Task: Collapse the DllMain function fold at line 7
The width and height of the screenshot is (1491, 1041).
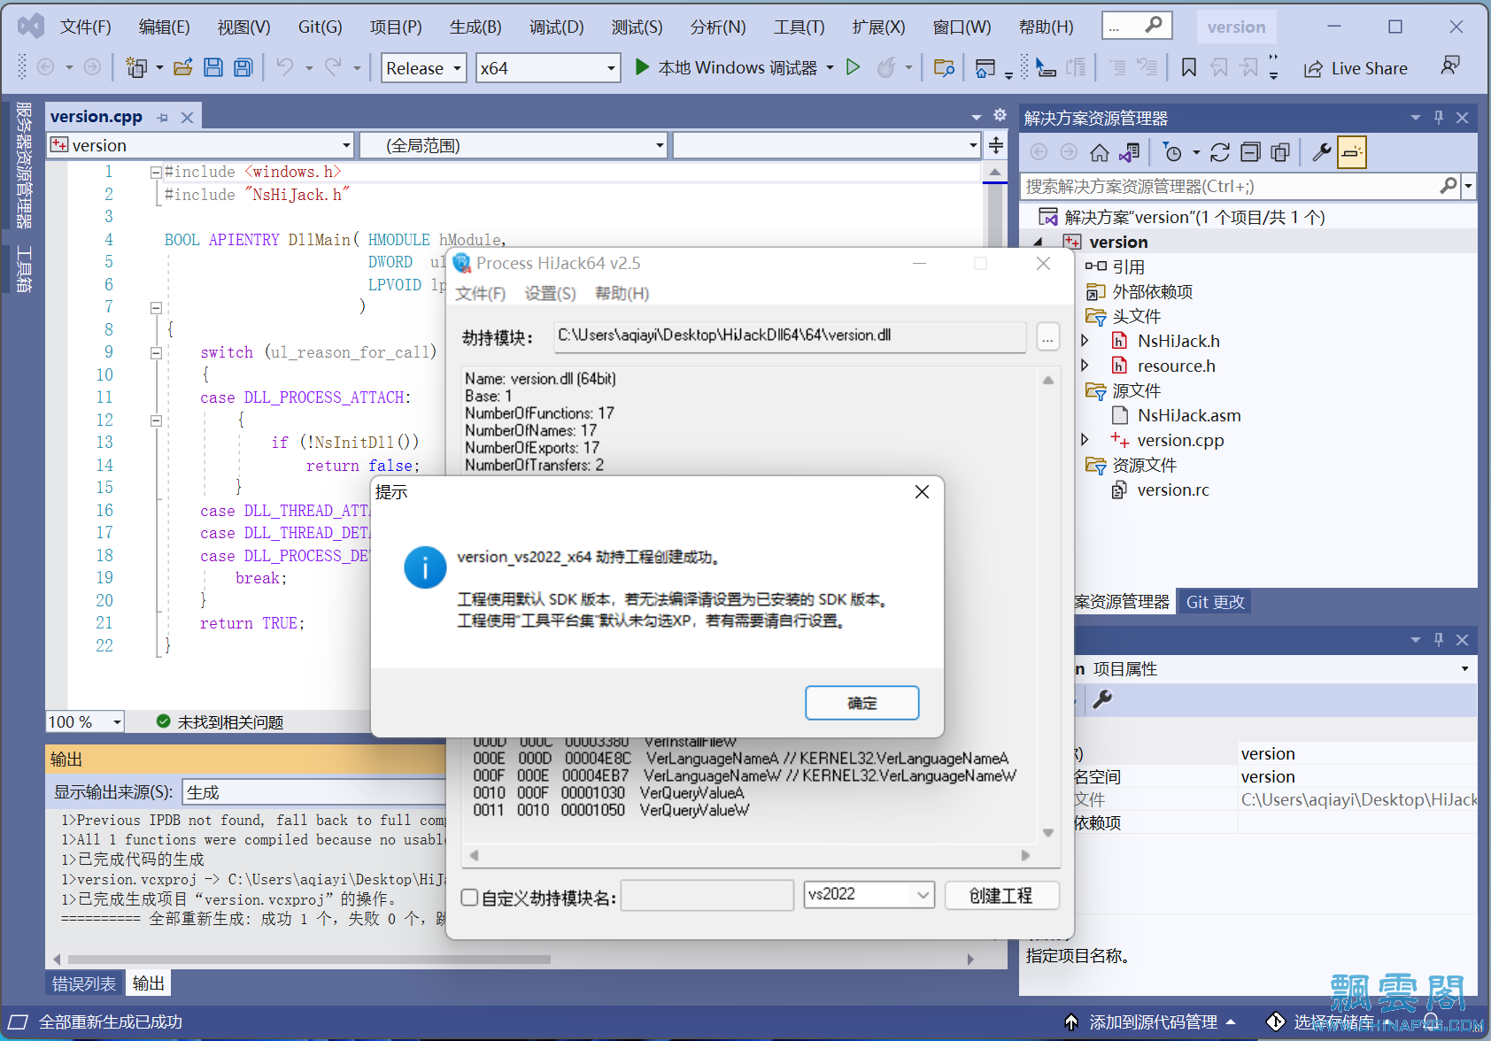Action: [156, 308]
